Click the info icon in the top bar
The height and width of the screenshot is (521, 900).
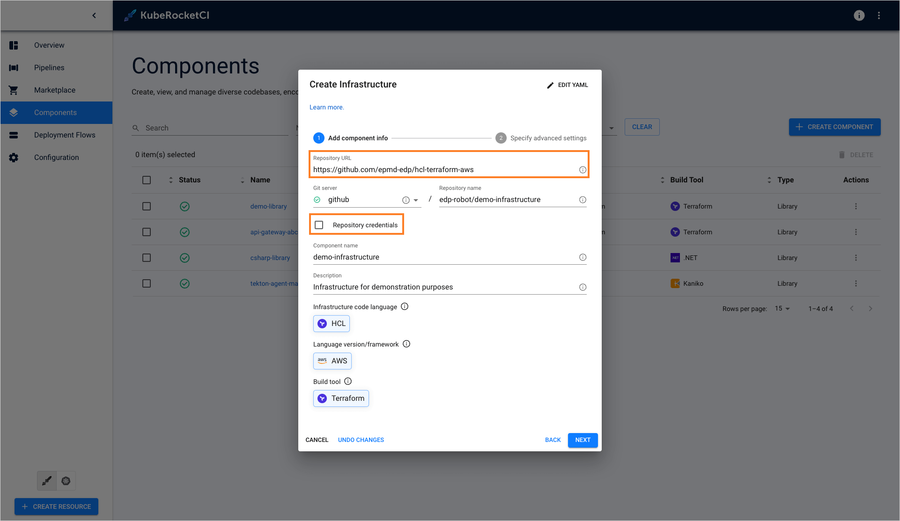859,15
